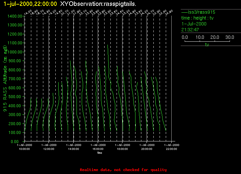Viewport: 241px width, 174px height.
Task: Click the '24.00' surface value label
Action: (x=132, y=12)
